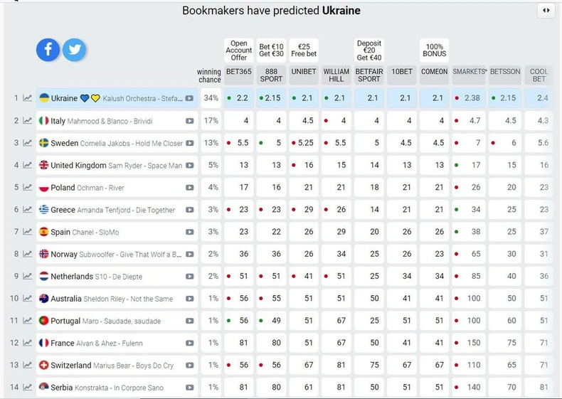This screenshot has height=399, width=562.
Task: Play the video for Italy's Brividi
Action: tap(190, 121)
